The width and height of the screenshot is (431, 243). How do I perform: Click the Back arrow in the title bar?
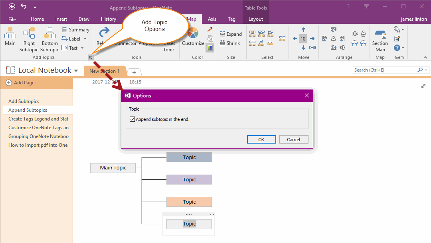coord(12,6)
